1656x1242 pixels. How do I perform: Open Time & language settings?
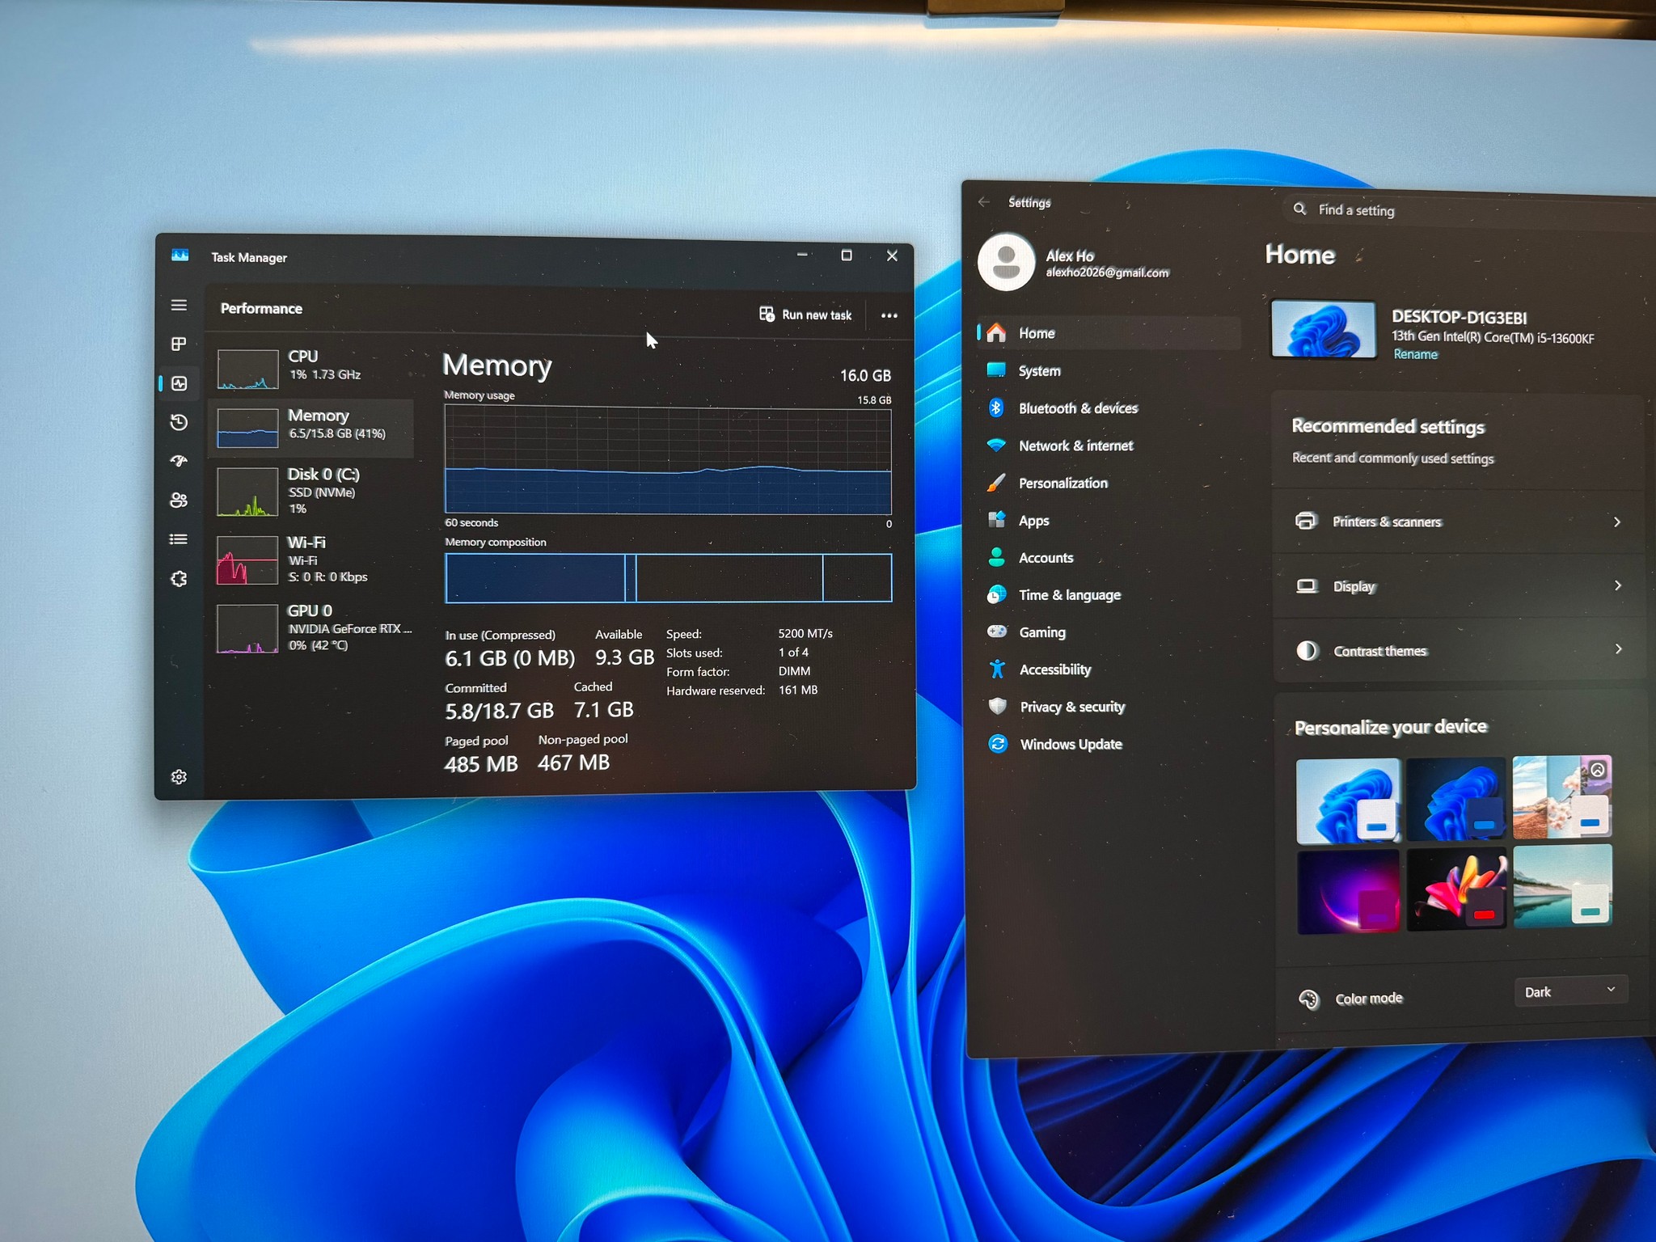1109,595
